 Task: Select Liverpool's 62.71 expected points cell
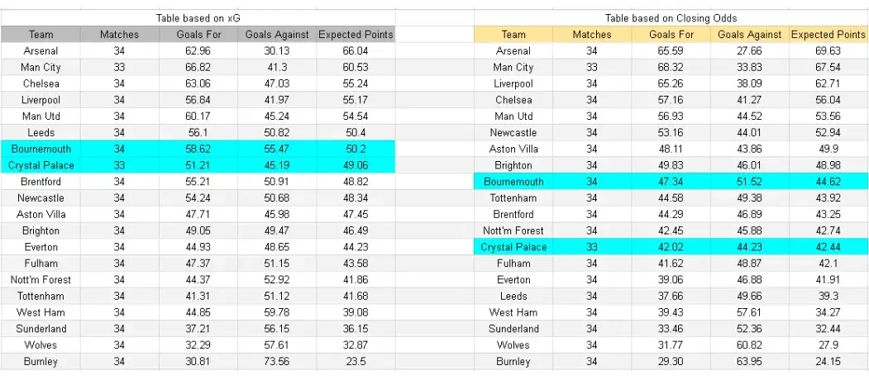pos(828,83)
